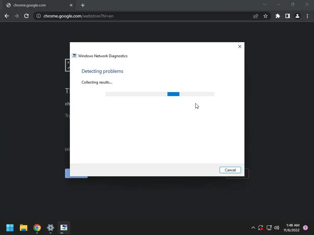Viewport: 314px width, 235px height.
Task: View site information icon
Action: pyautogui.click(x=39, y=16)
